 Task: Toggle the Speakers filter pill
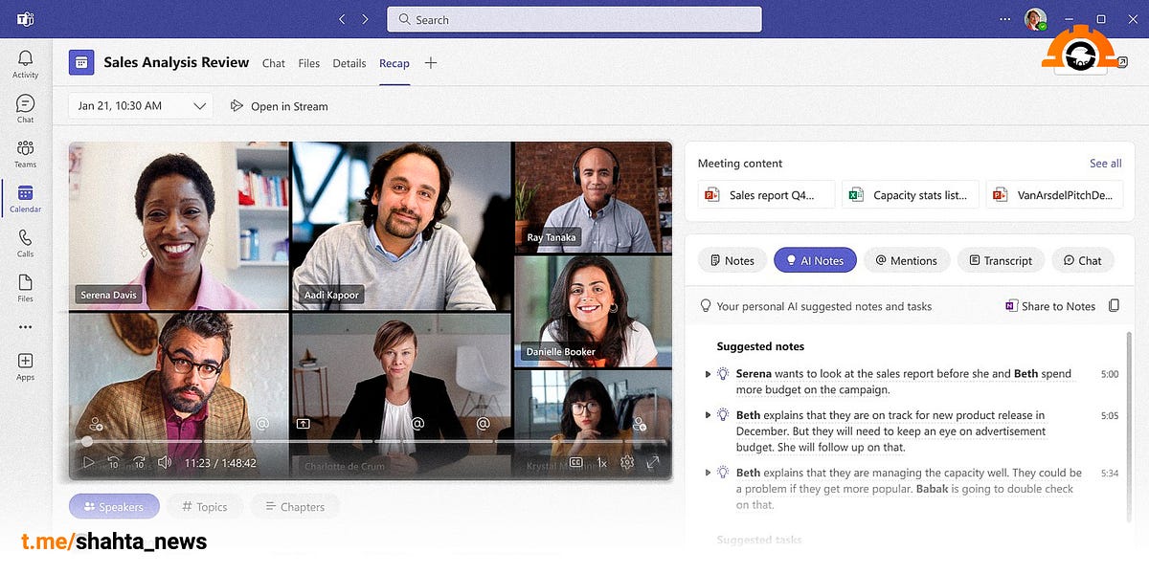[114, 506]
